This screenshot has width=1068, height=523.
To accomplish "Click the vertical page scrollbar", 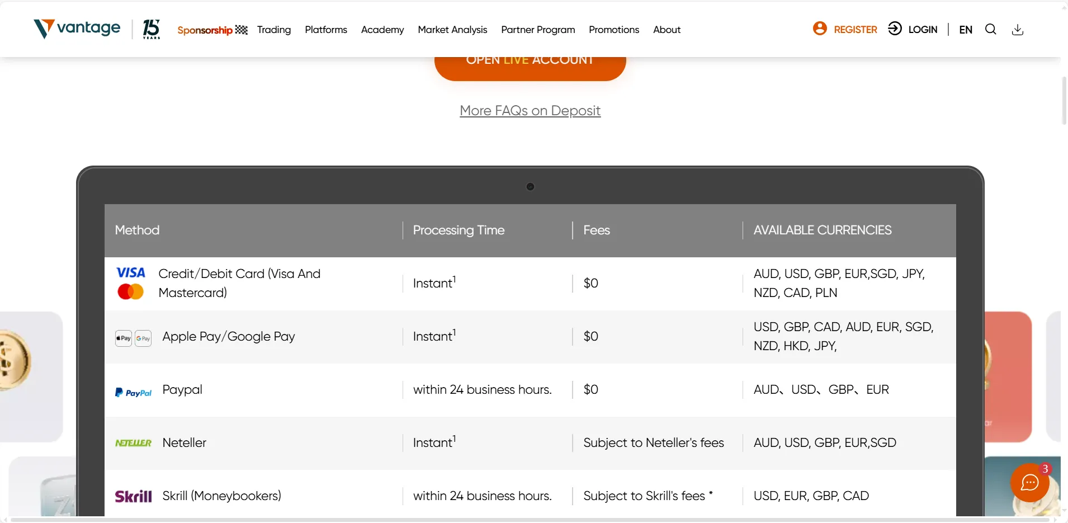I will click(1064, 101).
